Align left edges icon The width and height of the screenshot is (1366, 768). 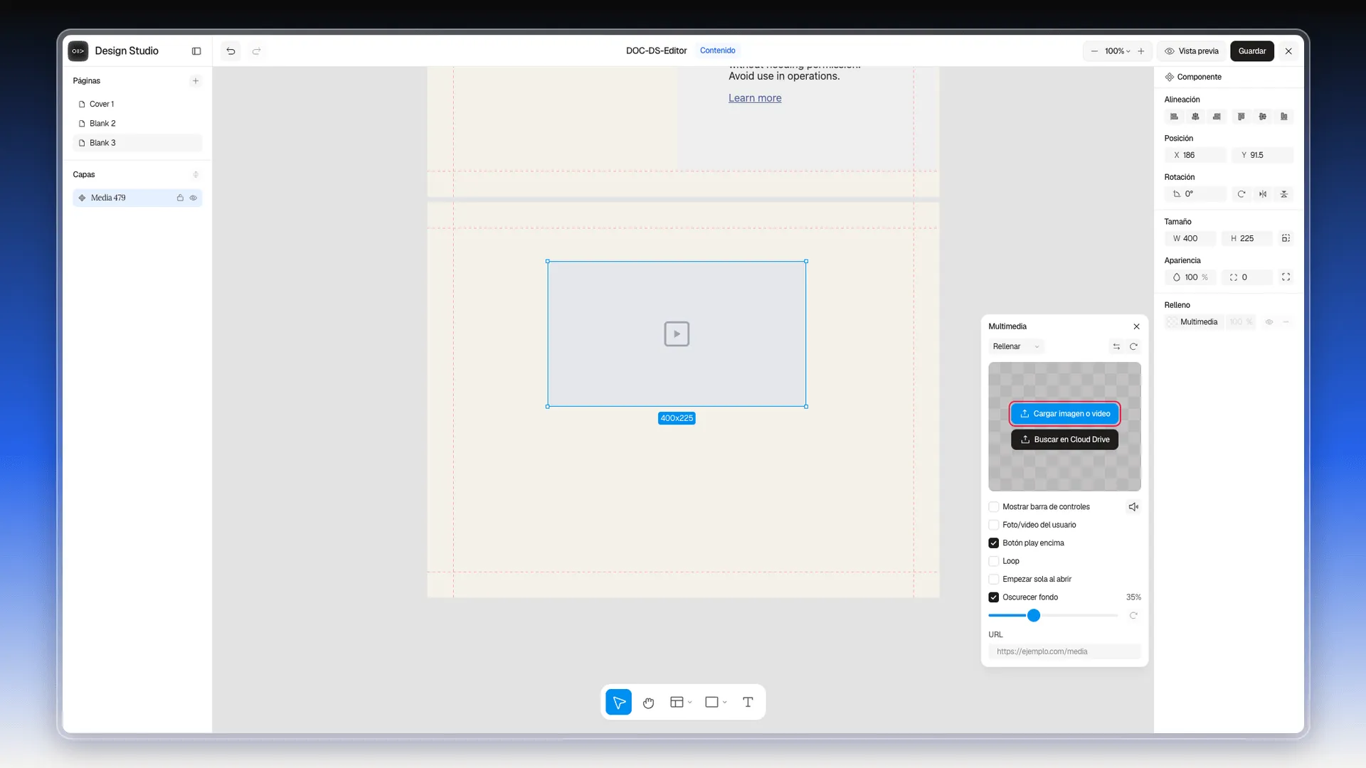(x=1175, y=117)
